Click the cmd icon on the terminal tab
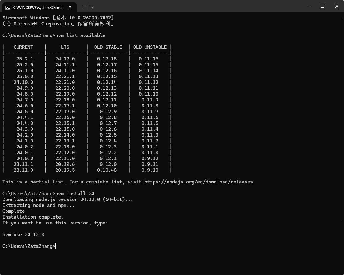344x275 pixels. (x=8, y=7)
